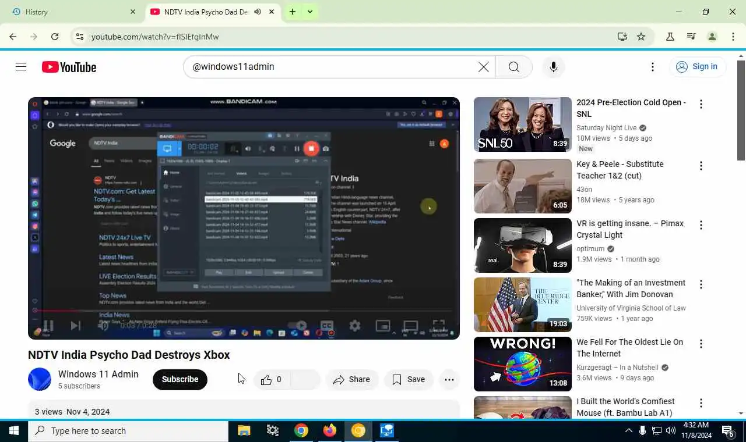Viewport: 746px width, 442px height.
Task: Start voice search with microphone
Action: point(554,67)
